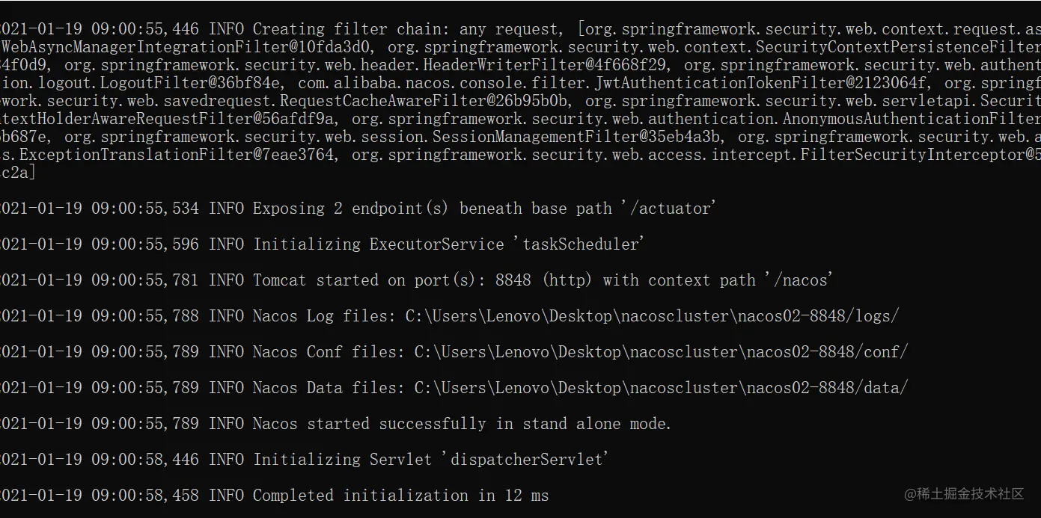Click the 'Completed initialization in 12 ms' line
The height and width of the screenshot is (518, 1041).
400,496
